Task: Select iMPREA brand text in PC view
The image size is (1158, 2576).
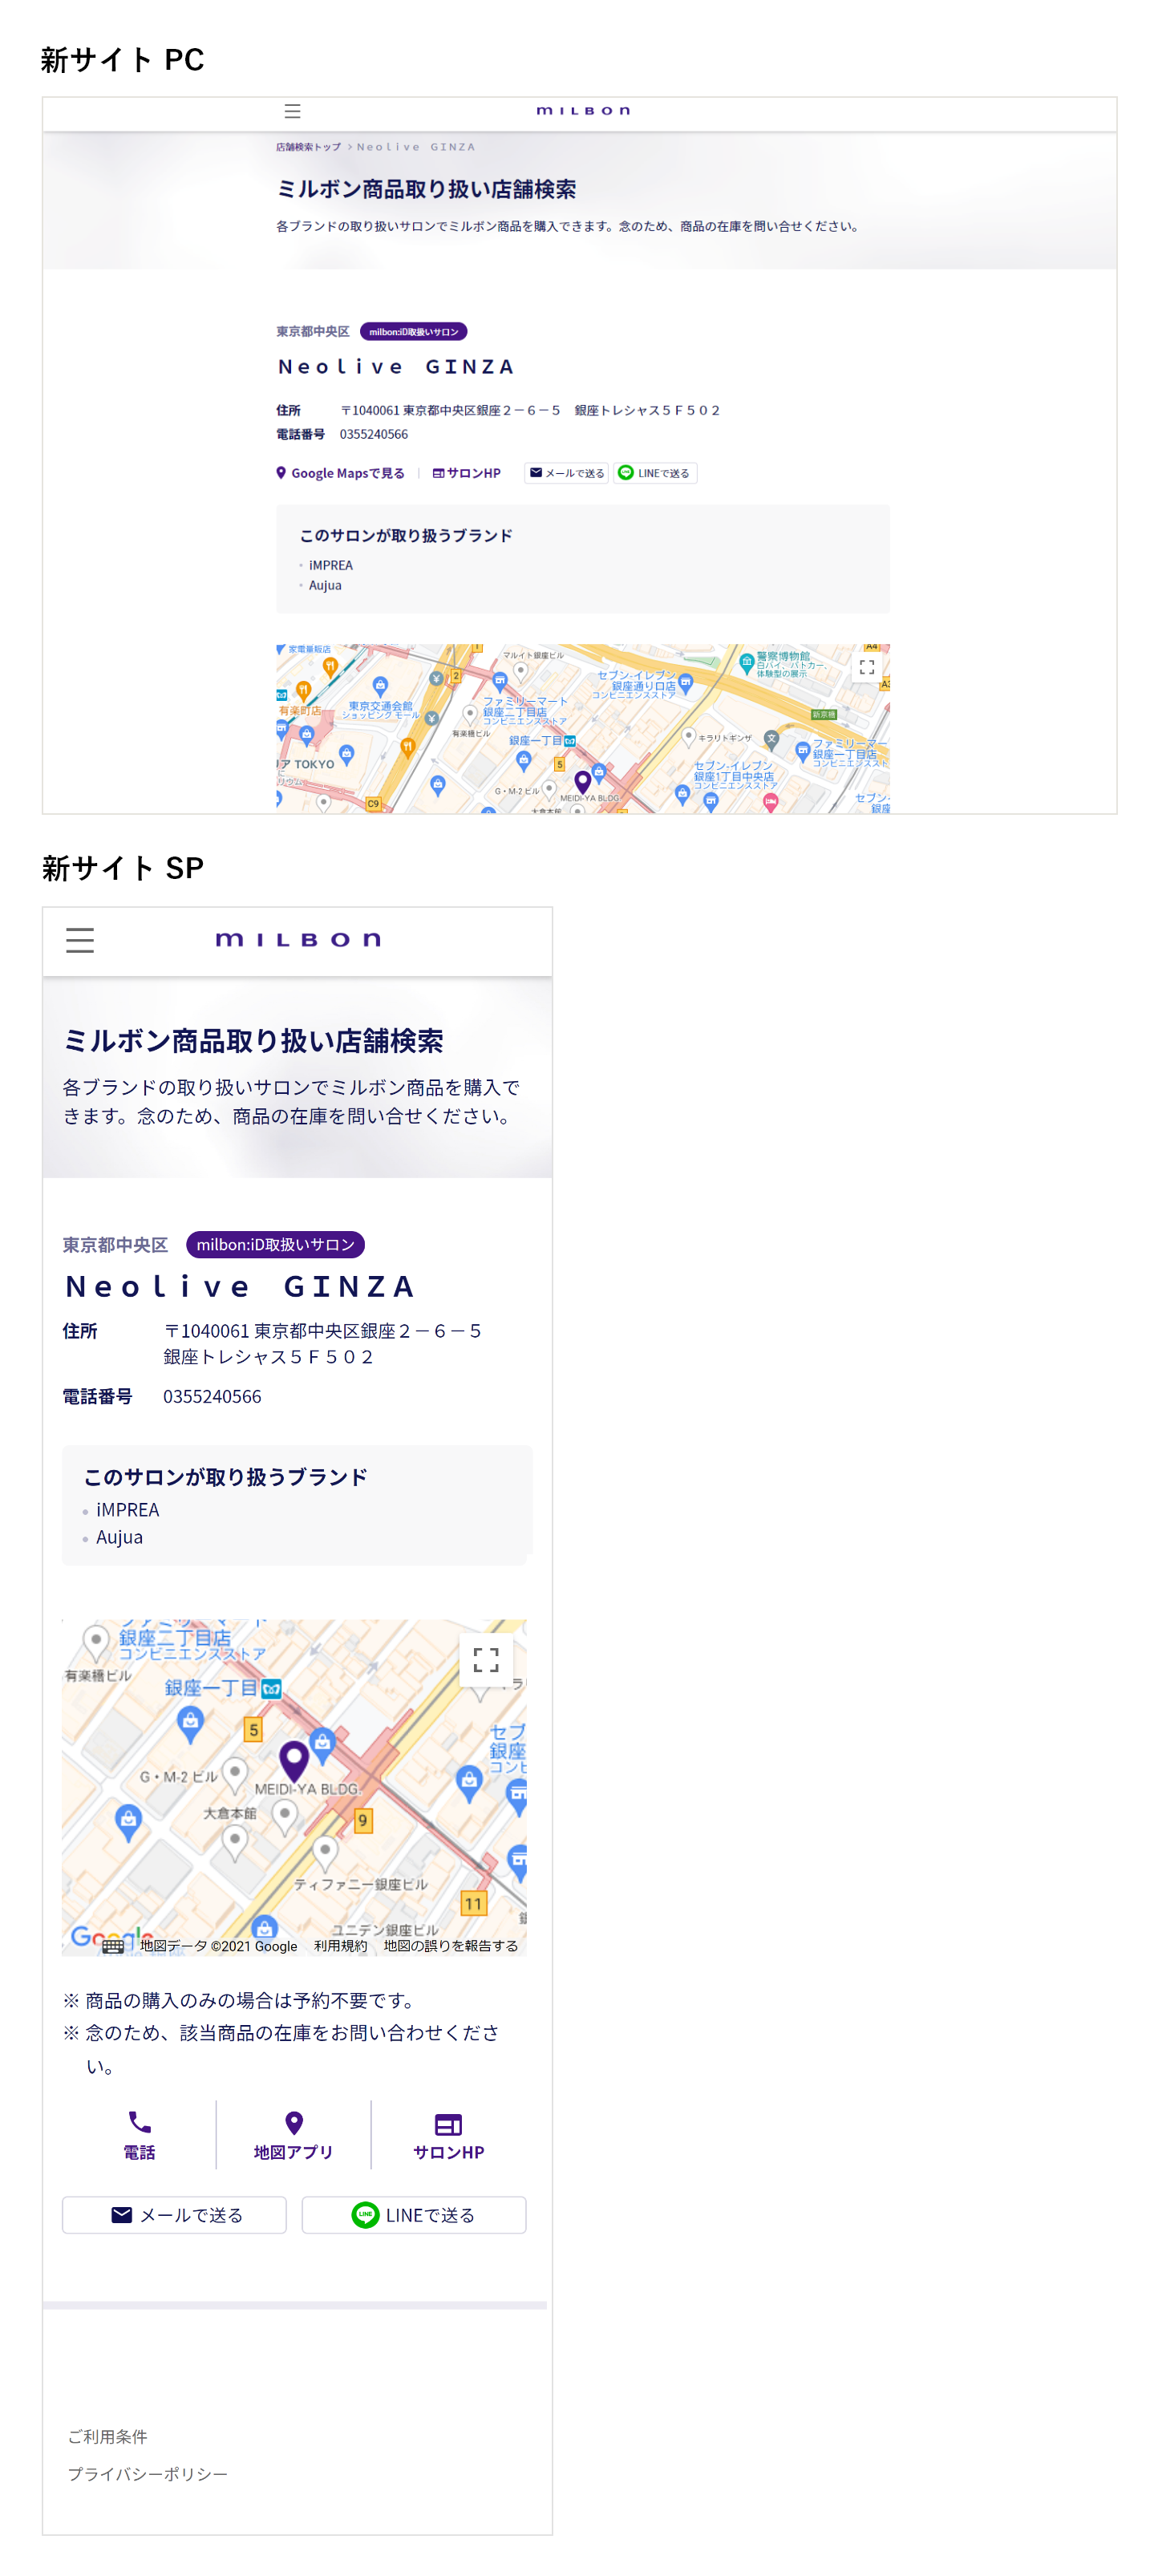Action: (x=330, y=565)
